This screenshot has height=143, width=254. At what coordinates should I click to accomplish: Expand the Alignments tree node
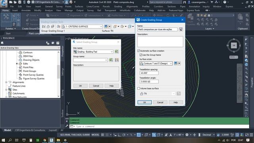pyautogui.click(x=6, y=82)
